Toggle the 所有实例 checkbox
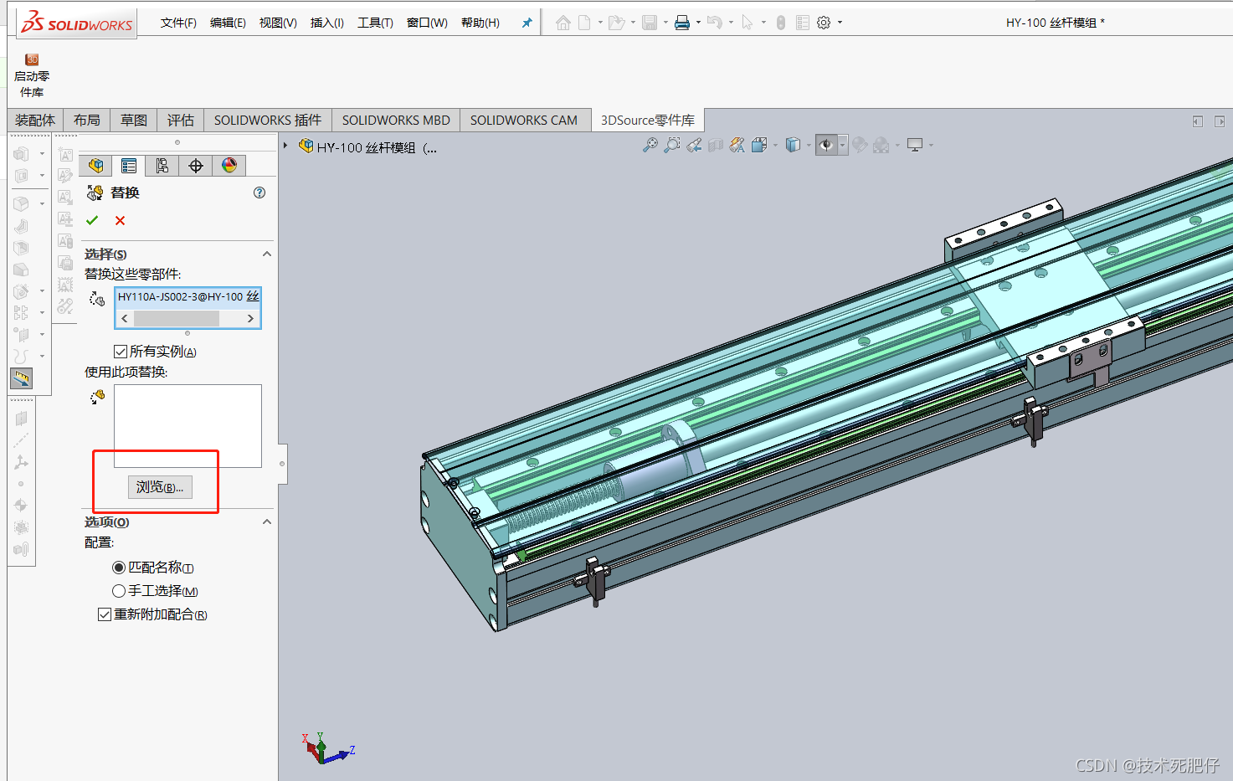Image resolution: width=1233 pixels, height=781 pixels. pyautogui.click(x=121, y=352)
